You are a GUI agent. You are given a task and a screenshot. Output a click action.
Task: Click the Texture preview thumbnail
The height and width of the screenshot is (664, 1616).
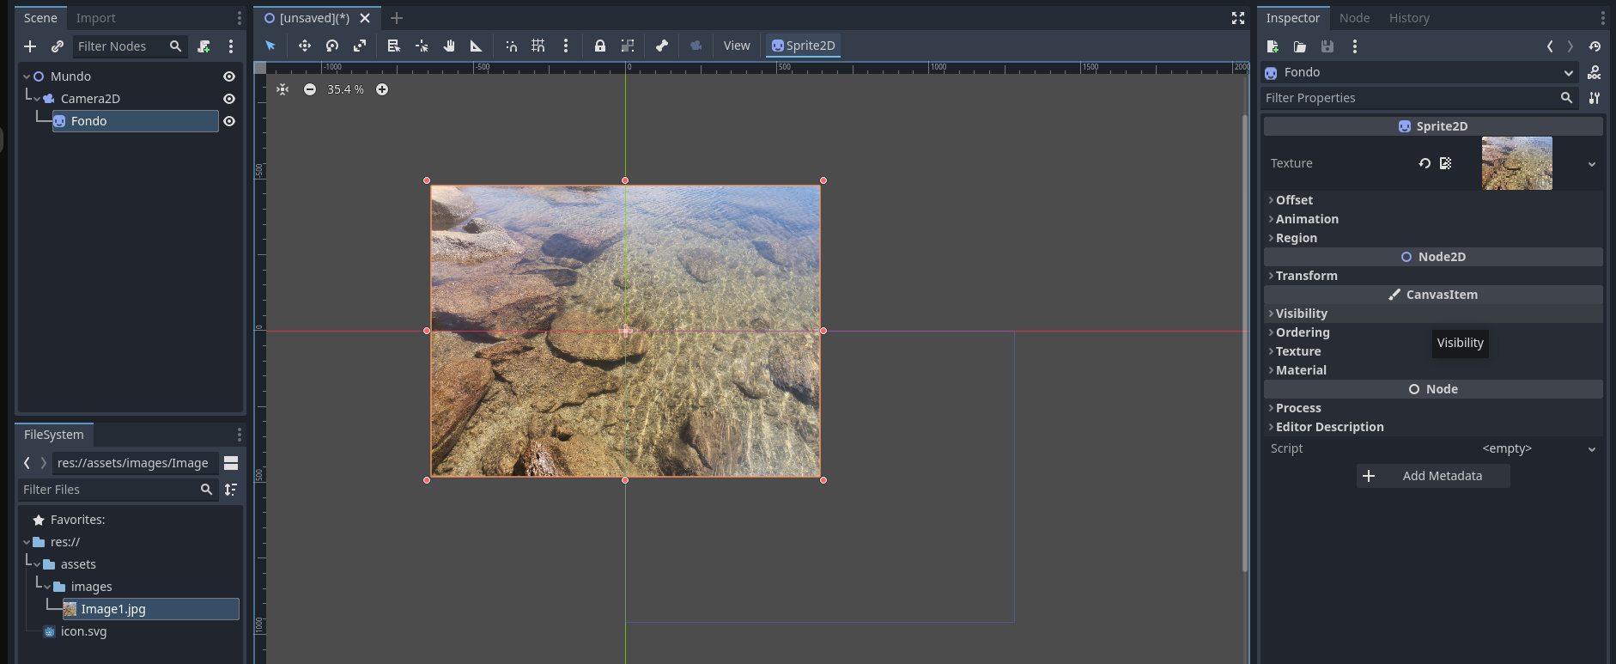1516,163
